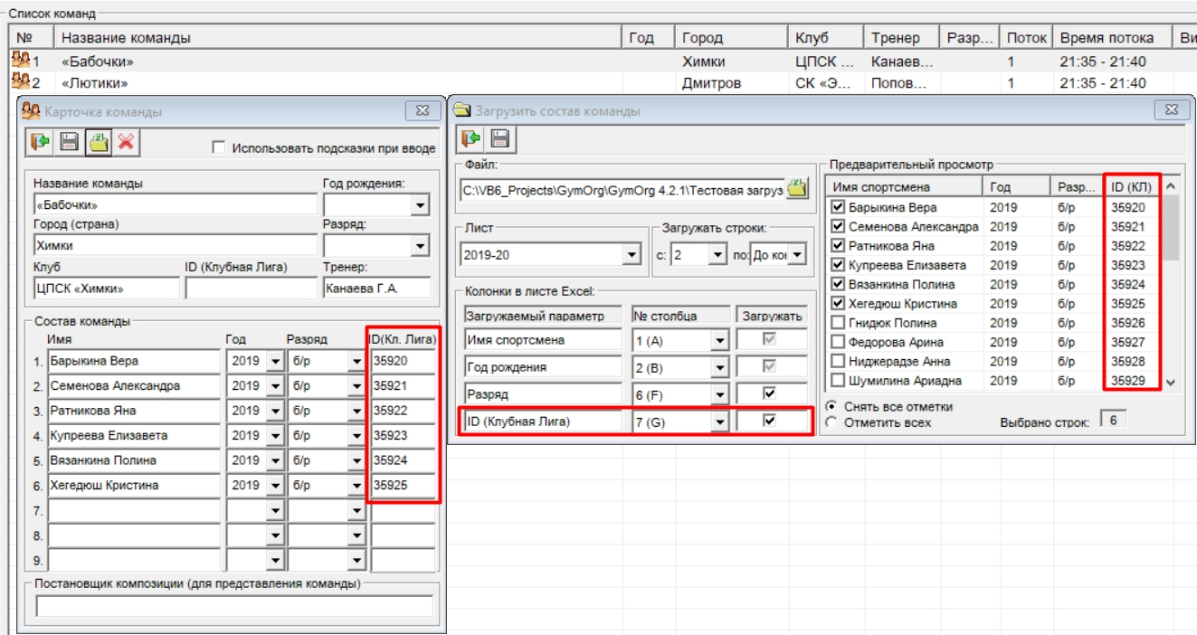The image size is (1197, 635).
Task: Expand the Год рождения dropdown in team card
Action: pyautogui.click(x=419, y=206)
